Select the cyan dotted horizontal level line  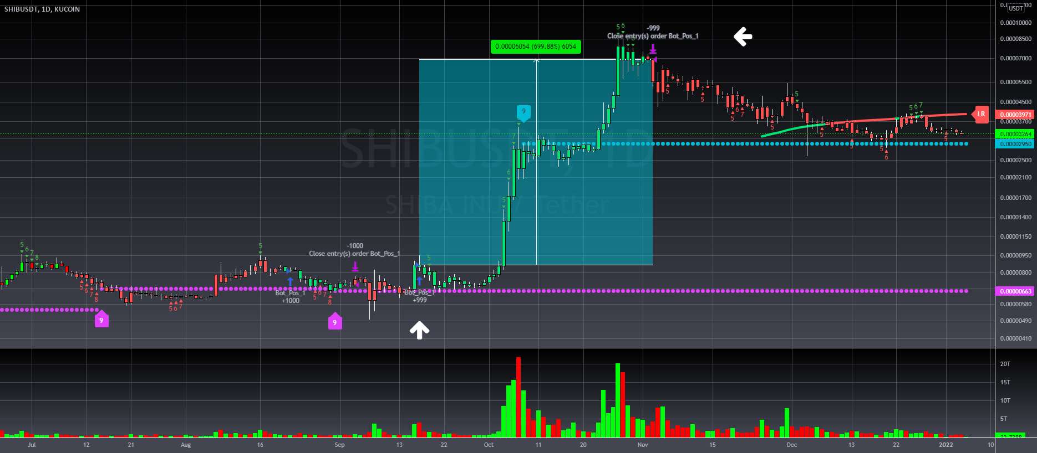745,144
